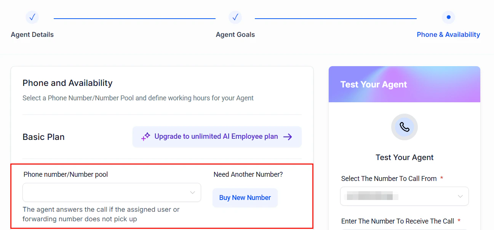Image resolution: width=494 pixels, height=230 pixels.
Task: Click the Agent Goals checkmark icon
Action: [x=235, y=17]
